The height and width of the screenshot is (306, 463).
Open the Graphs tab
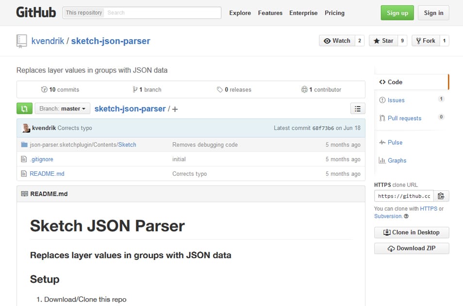click(x=412, y=161)
